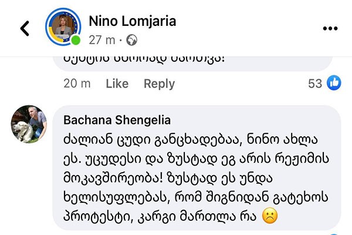This screenshot has height=235, width=352.
Task: Open Nino Lomjaria's profile picture
Action: tap(63, 27)
